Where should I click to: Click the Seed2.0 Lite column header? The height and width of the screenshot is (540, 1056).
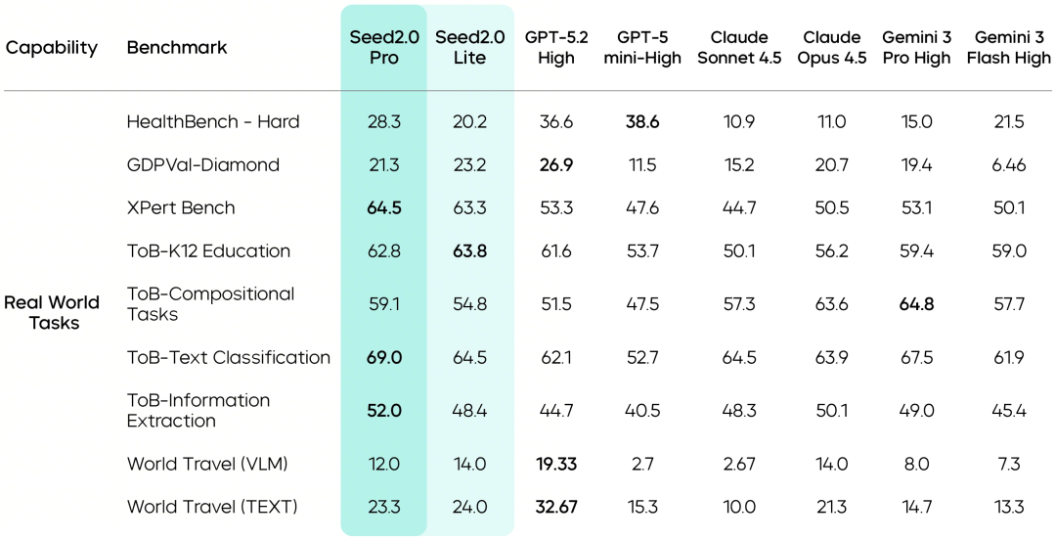point(469,47)
